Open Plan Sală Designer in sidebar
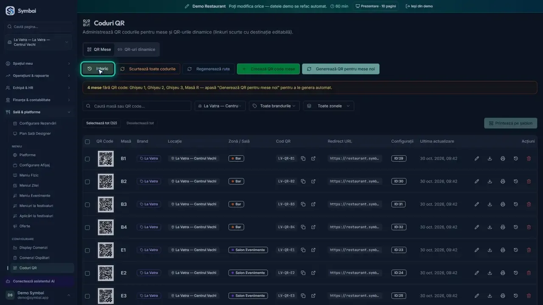Screen dimensions: 543x305 click(35, 133)
